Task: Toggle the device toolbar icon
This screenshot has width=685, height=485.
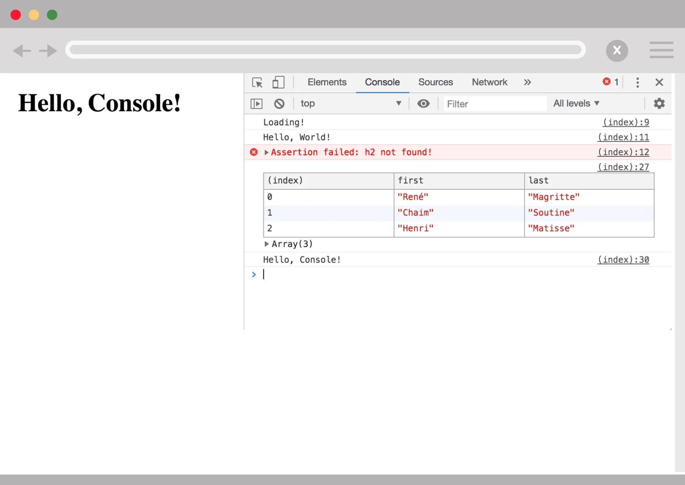Action: [278, 83]
